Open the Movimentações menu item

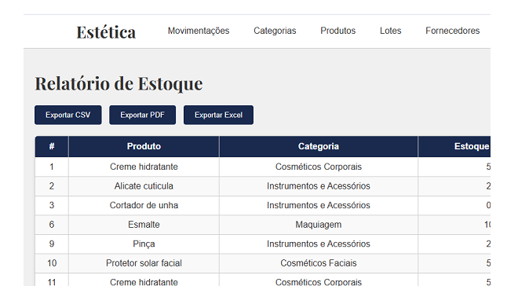pos(199,31)
